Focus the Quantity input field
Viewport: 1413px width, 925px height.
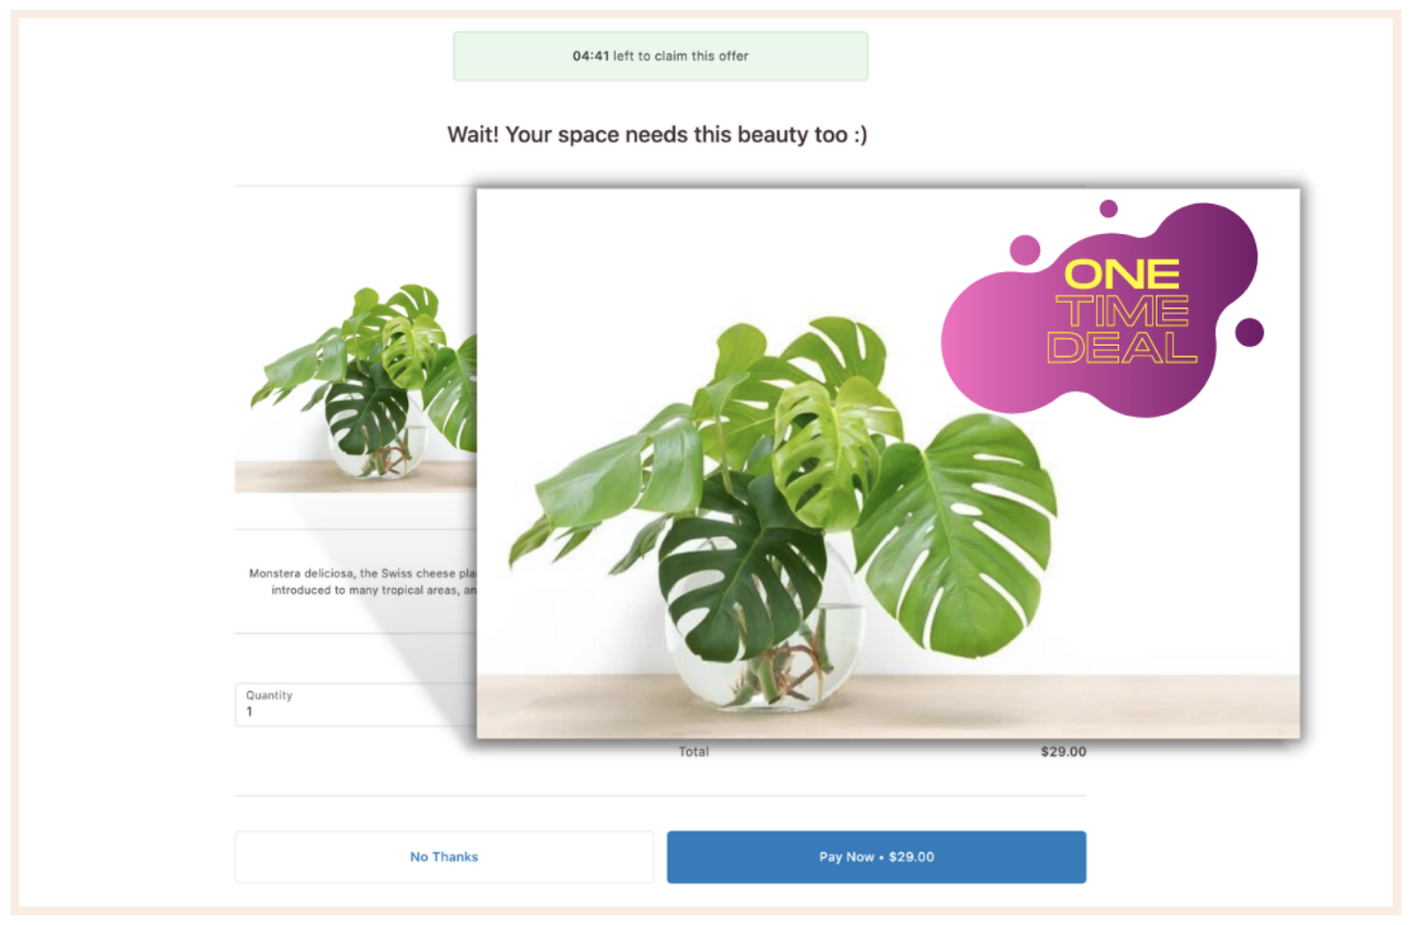(355, 704)
